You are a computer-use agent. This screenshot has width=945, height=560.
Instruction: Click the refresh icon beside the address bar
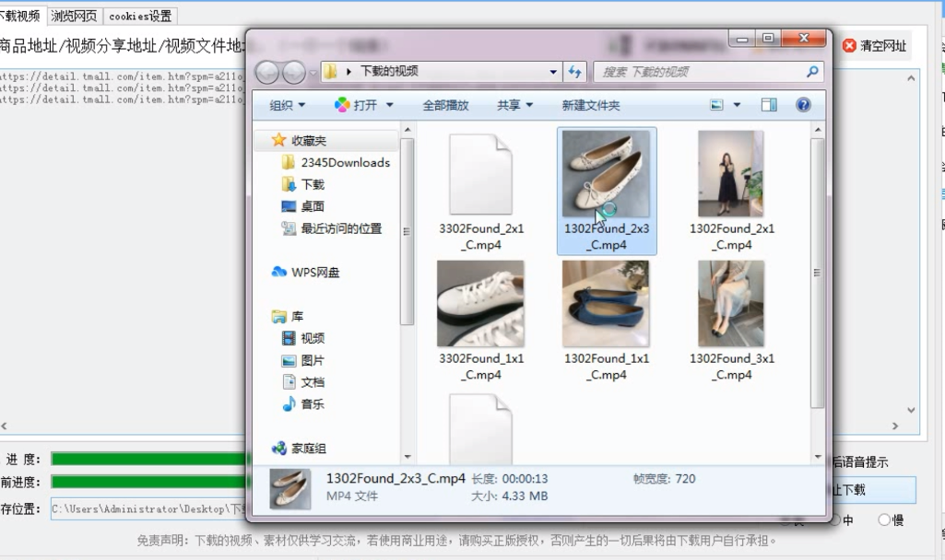coord(574,71)
